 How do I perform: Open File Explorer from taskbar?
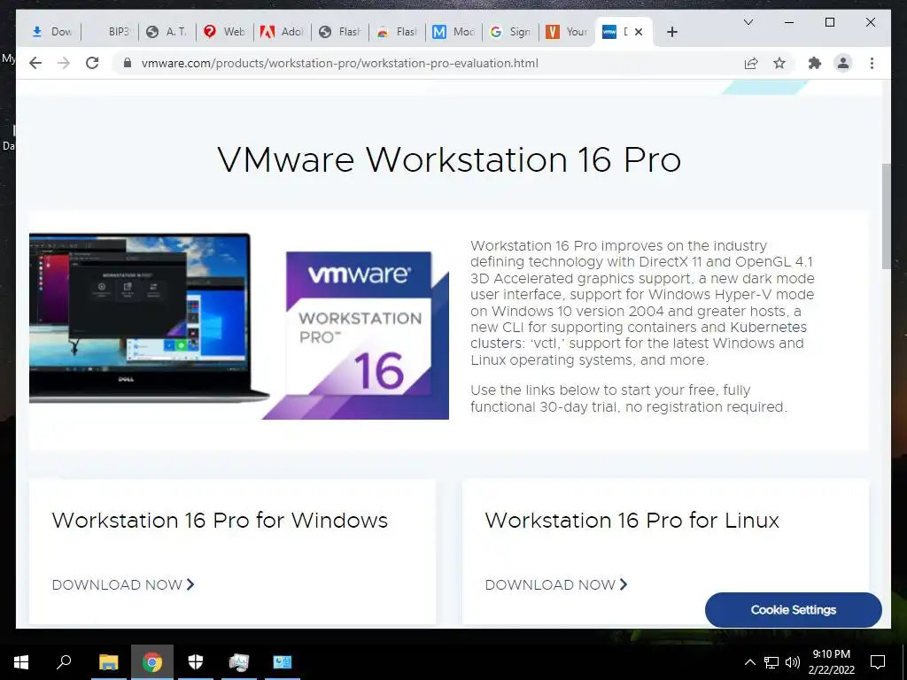coord(108,662)
